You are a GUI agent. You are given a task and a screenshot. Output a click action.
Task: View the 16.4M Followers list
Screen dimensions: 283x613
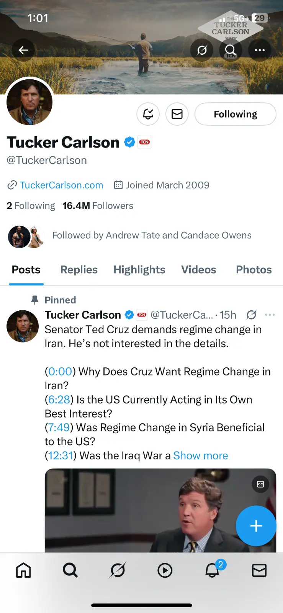tap(98, 206)
